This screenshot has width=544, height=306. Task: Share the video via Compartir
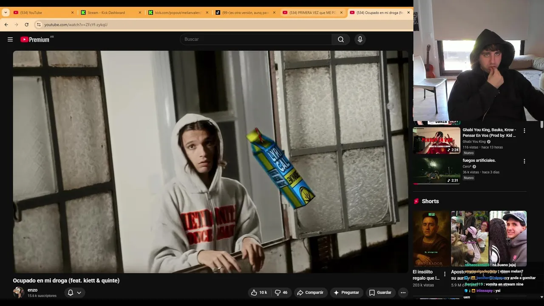310,292
